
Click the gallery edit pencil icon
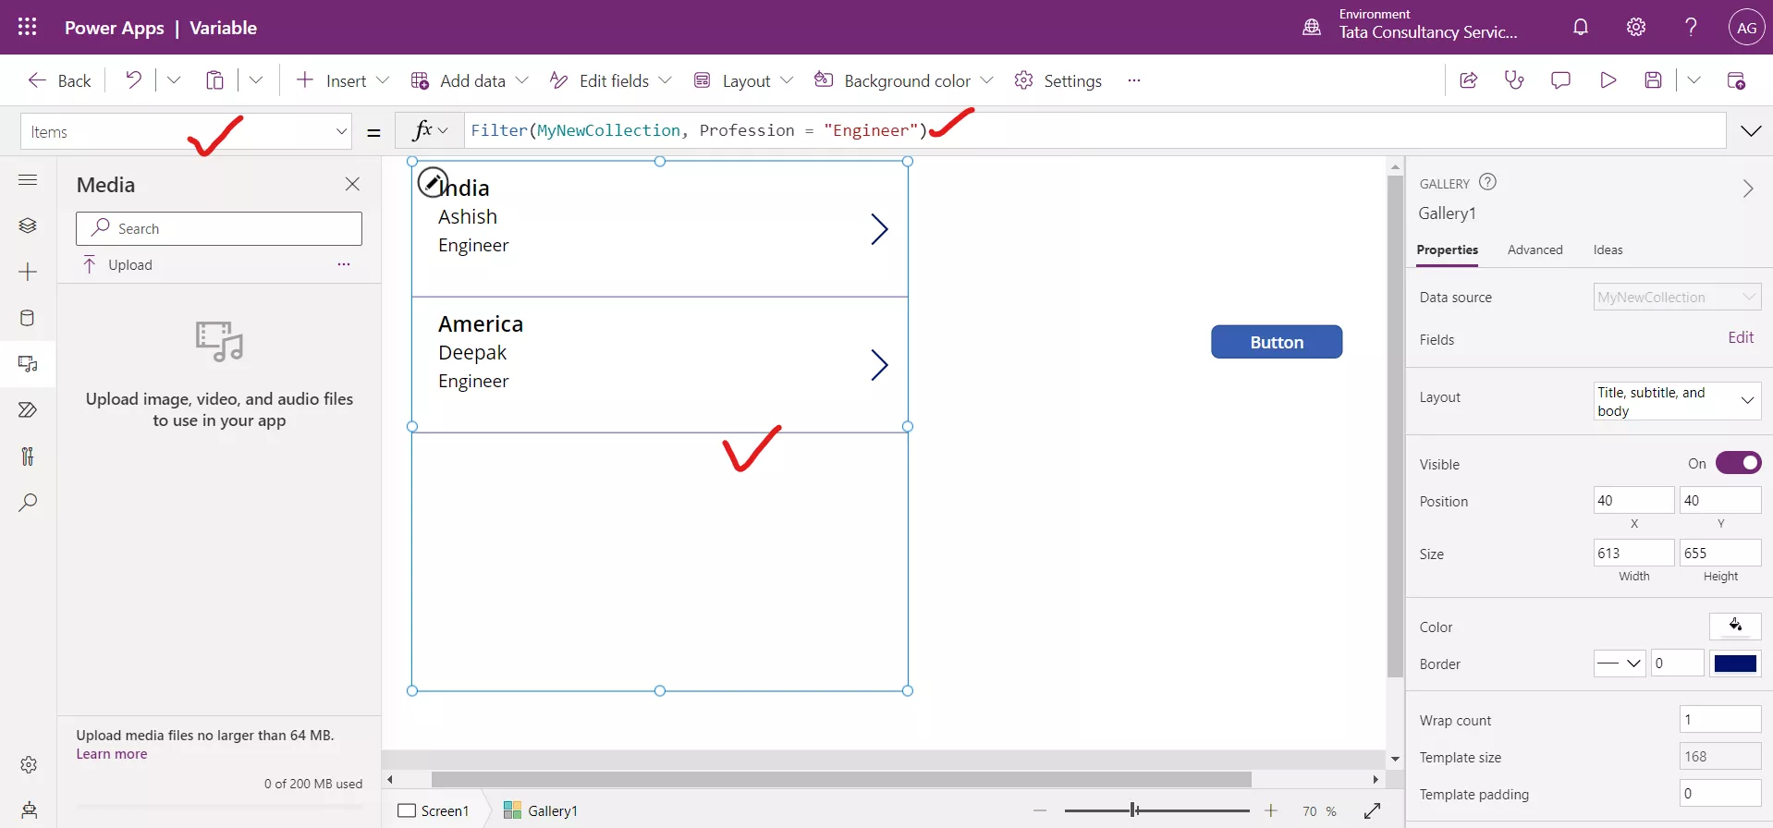433,182
